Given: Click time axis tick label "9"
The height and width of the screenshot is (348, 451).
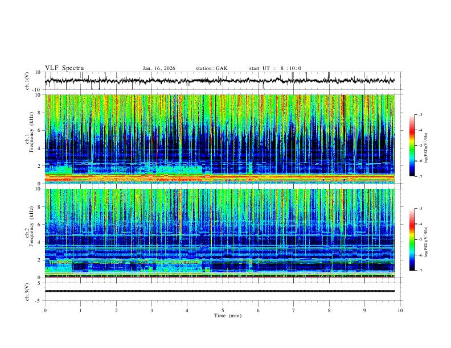Looking at the screenshot, I should pyautogui.click(x=364, y=310).
